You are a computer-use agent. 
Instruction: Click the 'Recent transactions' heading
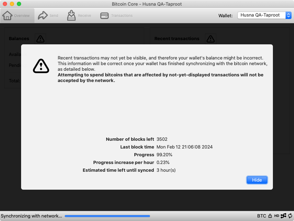(177, 39)
